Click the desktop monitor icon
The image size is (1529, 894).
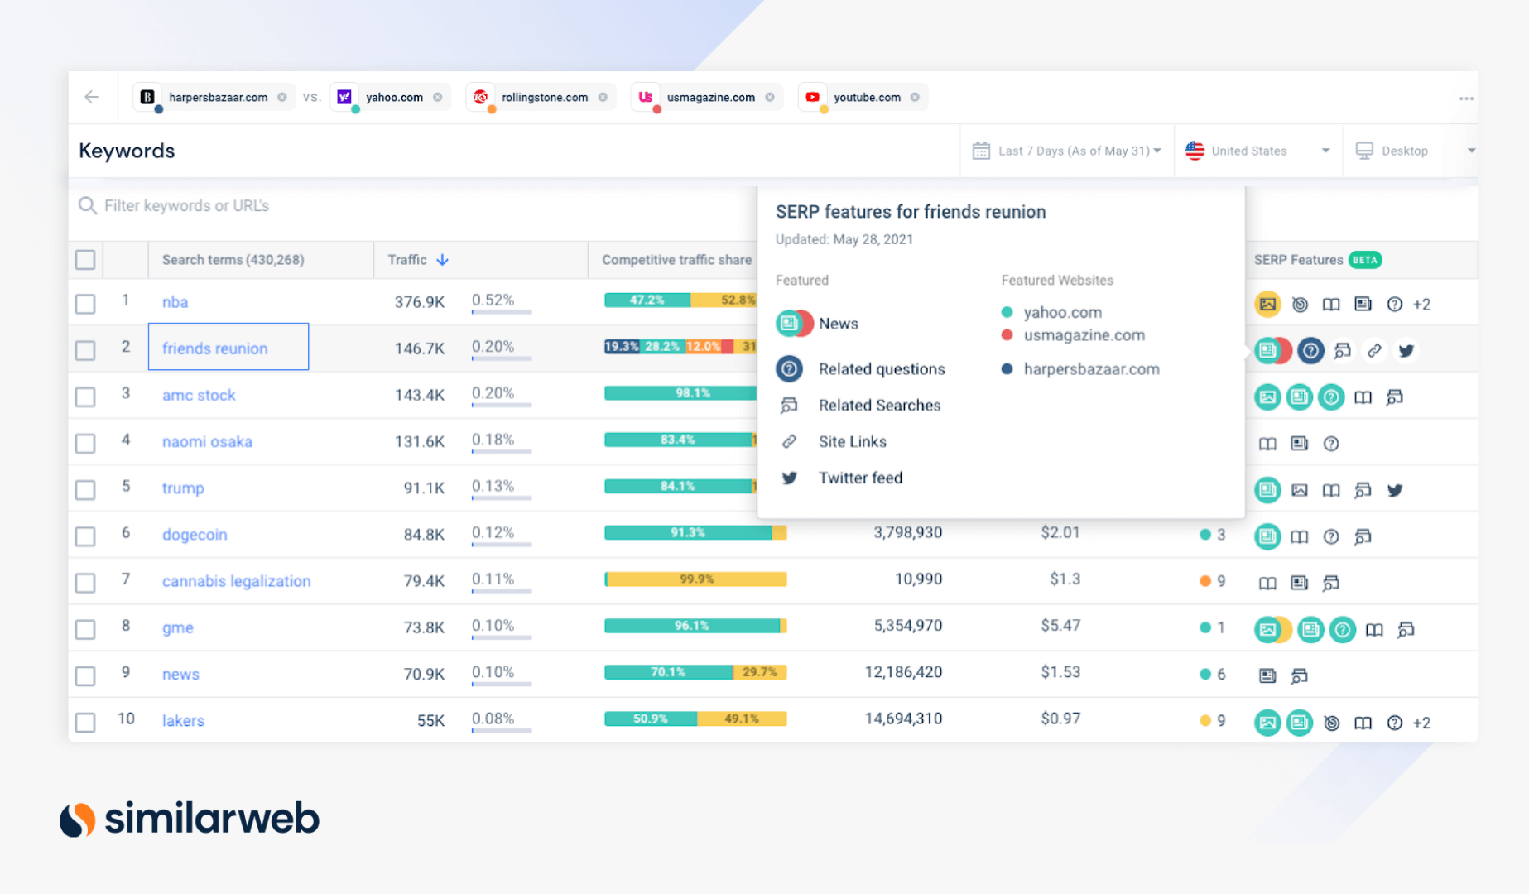[1364, 151]
